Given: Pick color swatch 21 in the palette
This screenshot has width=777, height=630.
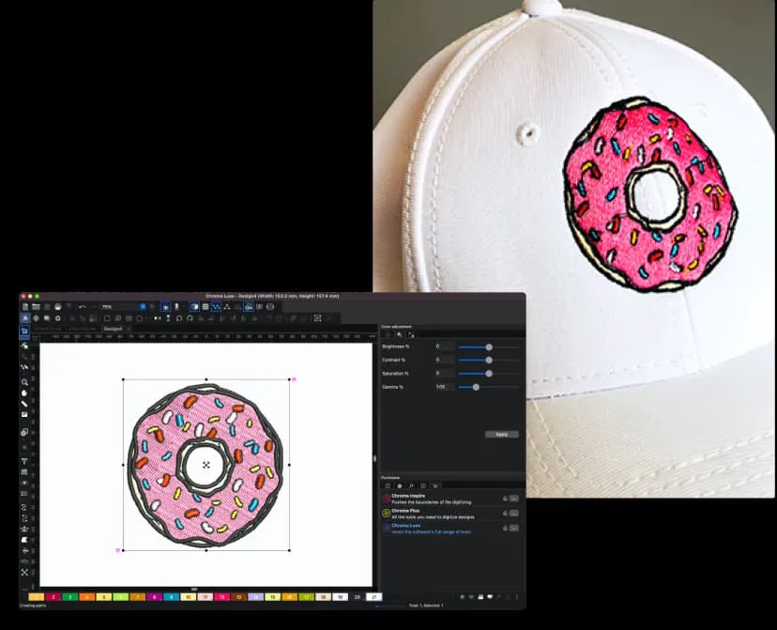Looking at the screenshot, I should 373,597.
